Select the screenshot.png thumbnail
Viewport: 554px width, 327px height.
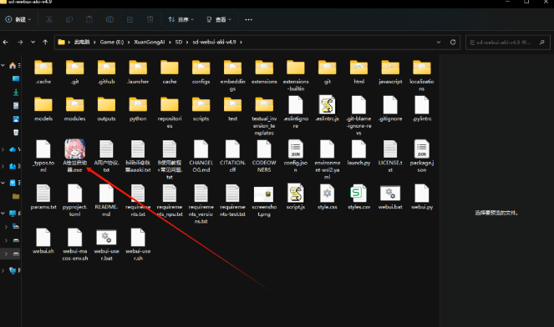pyautogui.click(x=264, y=194)
